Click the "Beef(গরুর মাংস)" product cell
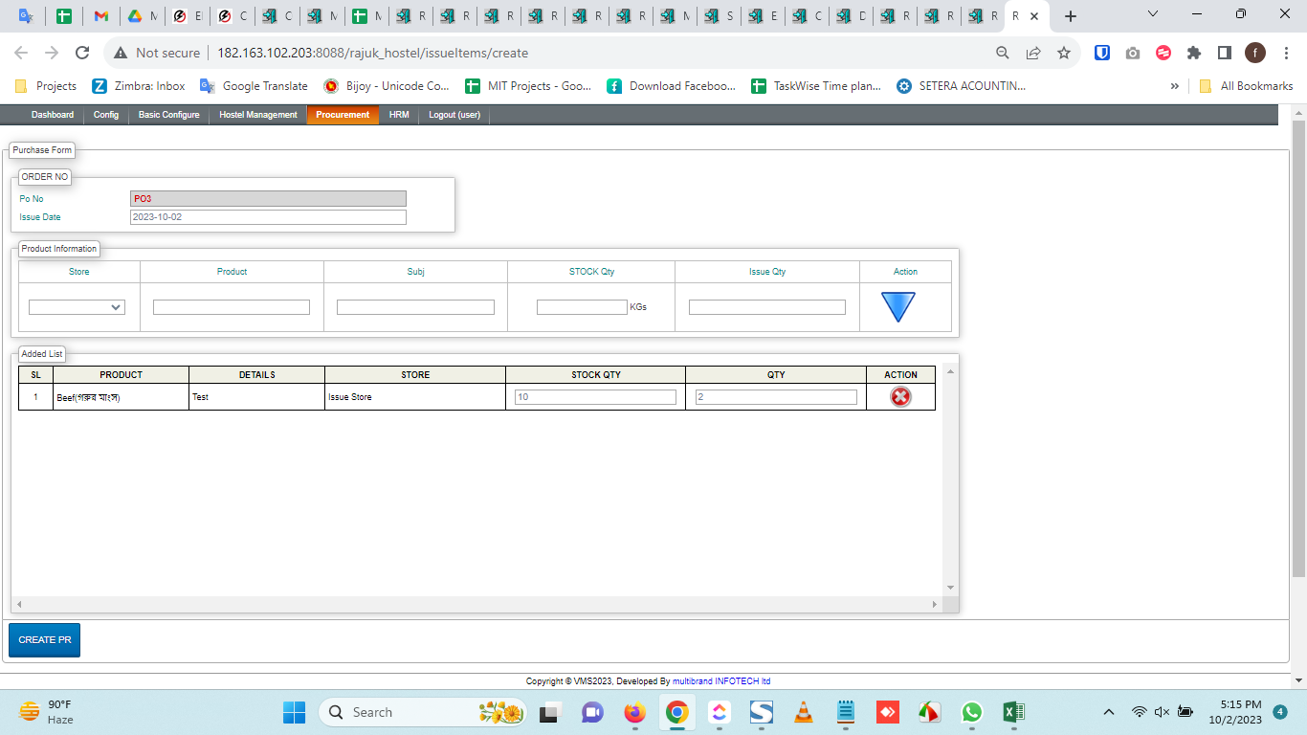Viewport: 1307px width, 735px height. [x=121, y=397]
